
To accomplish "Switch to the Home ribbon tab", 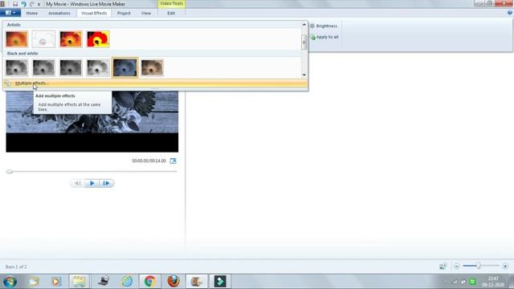I will point(32,13).
